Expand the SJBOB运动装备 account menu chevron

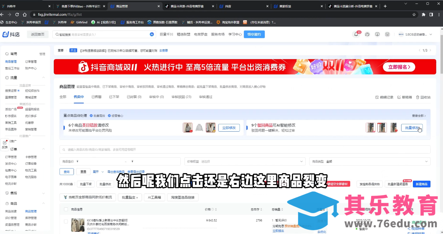(x=431, y=34)
